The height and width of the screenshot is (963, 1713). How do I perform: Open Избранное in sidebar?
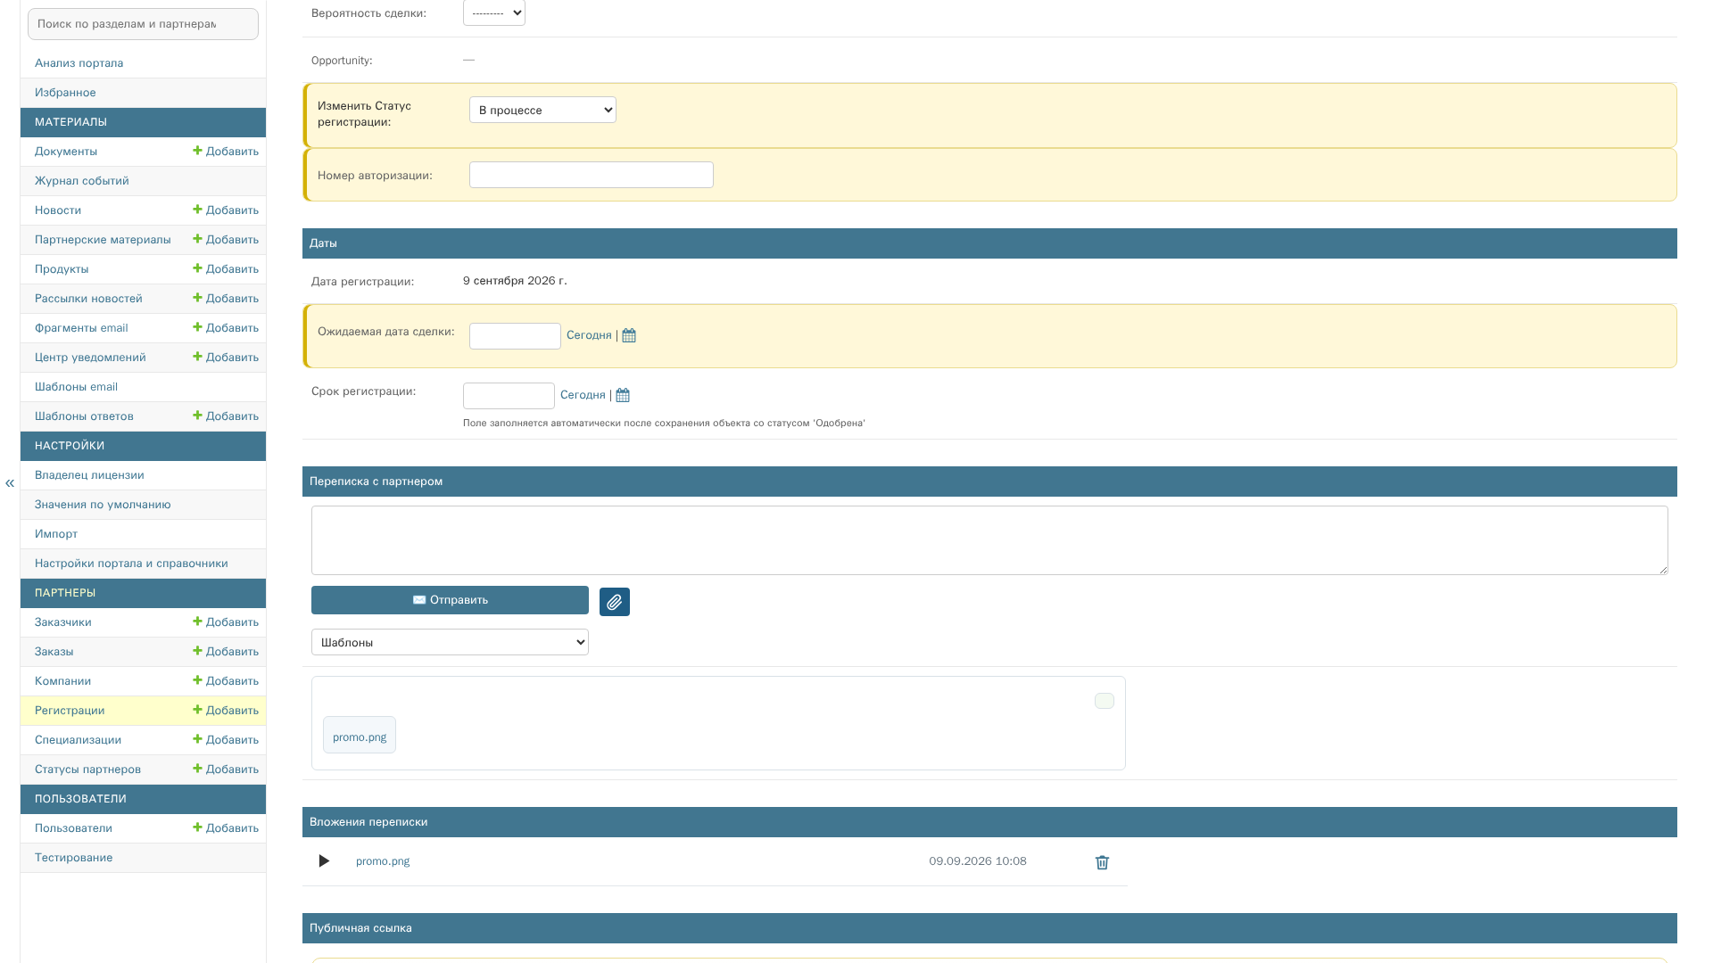[x=65, y=93]
